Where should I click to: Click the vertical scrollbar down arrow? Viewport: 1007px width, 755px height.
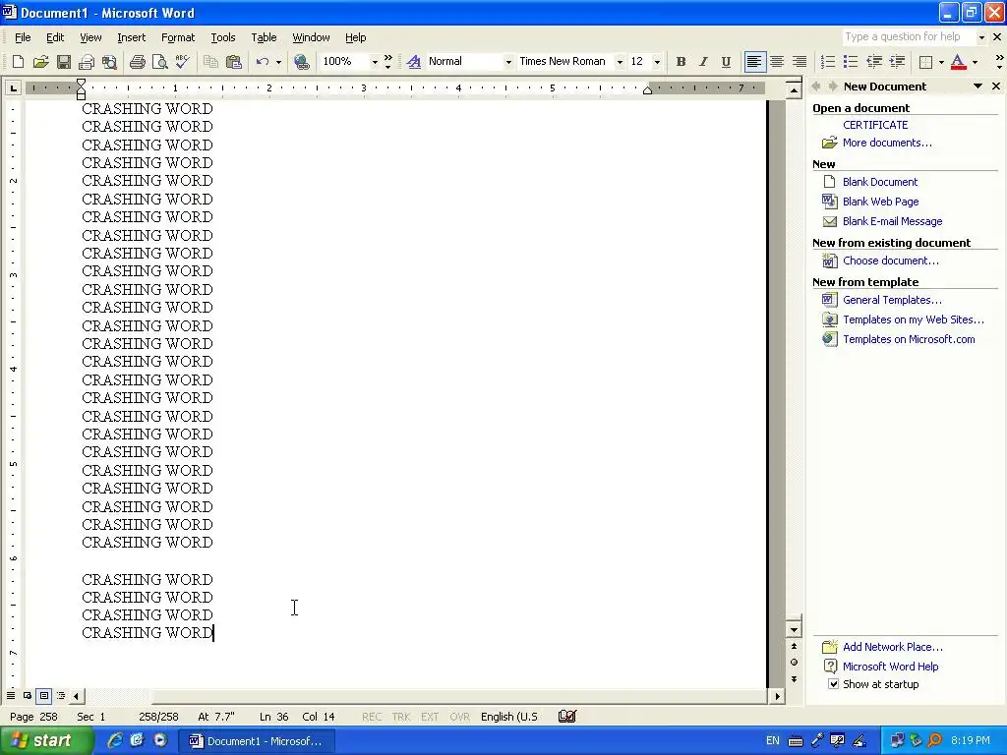(794, 630)
